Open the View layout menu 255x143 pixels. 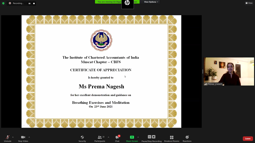coord(249,3)
